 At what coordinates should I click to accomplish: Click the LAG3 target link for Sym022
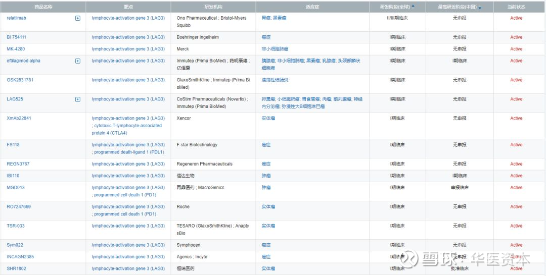point(128,245)
